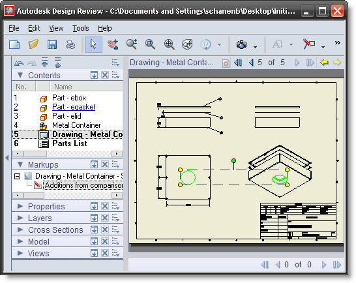Click the New file toolbar icon
356x283 pixels.
tap(14, 44)
